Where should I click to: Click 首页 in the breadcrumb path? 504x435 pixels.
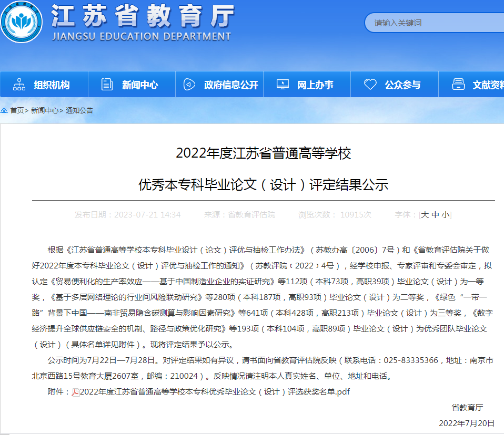(x=17, y=110)
